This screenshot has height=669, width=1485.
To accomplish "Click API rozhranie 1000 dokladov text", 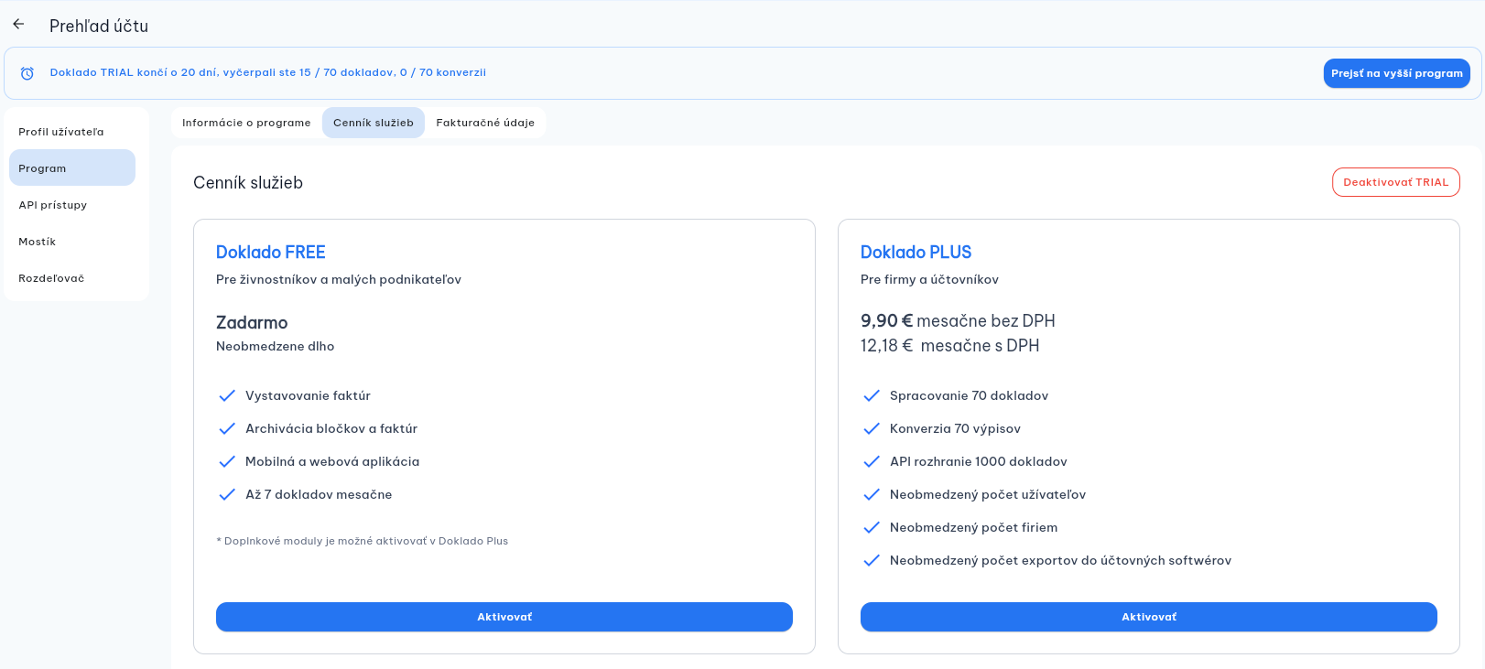I will tap(979, 461).
